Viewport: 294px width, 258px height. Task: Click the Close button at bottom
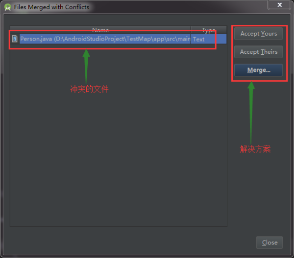(269, 242)
